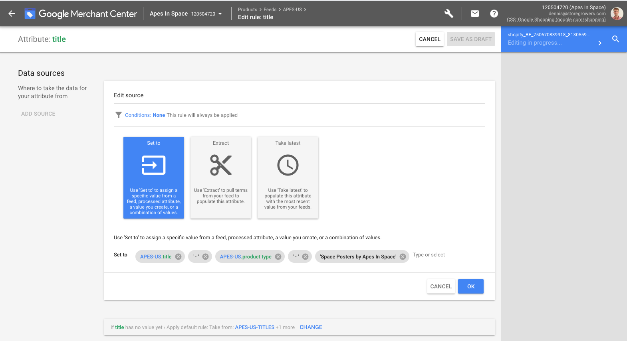This screenshot has height=341, width=627.
Task: Select the Take latest clock option card
Action: (x=288, y=177)
